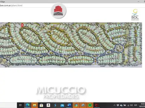Open Spotify from taskbar
This screenshot has height=108, width=145.
coord(90,105)
